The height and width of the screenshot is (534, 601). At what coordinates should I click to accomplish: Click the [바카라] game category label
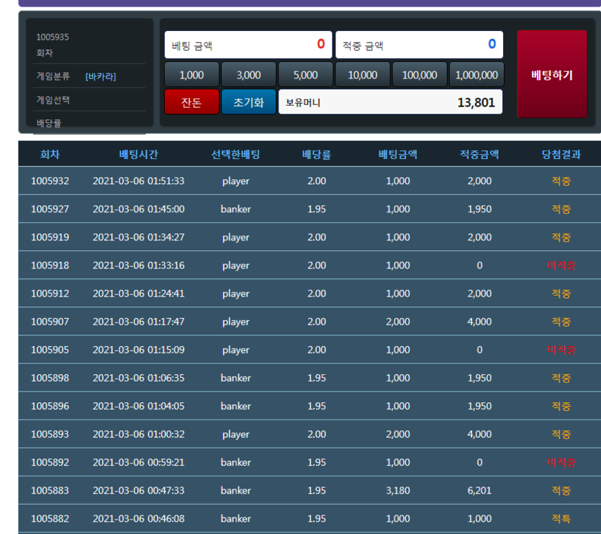(101, 77)
